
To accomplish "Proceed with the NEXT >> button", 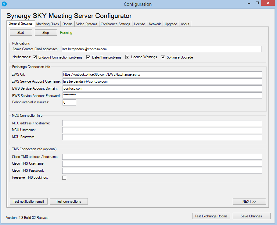I will (x=249, y=202).
